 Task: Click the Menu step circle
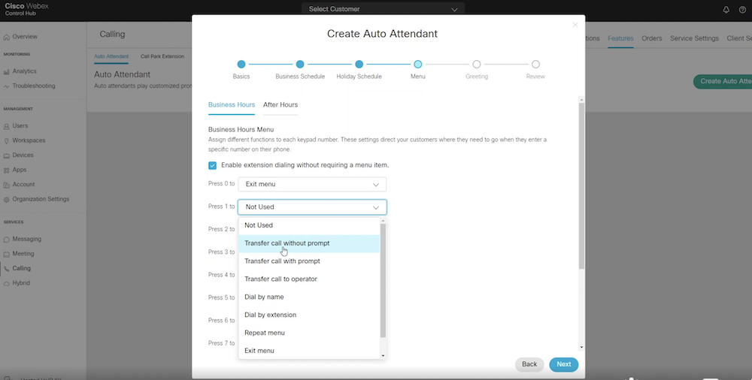(x=417, y=65)
